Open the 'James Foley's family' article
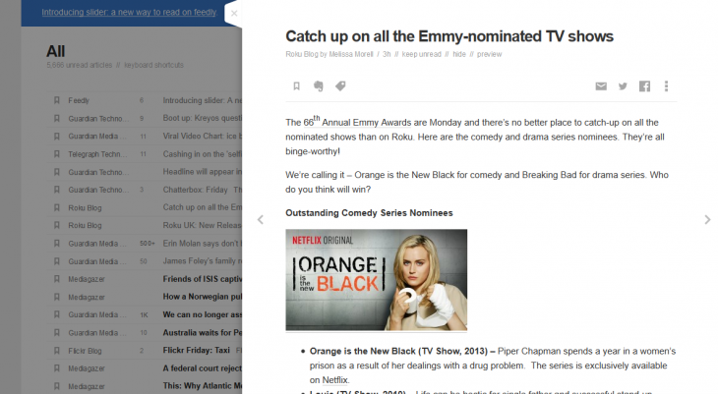The image size is (718, 394). pyautogui.click(x=202, y=260)
